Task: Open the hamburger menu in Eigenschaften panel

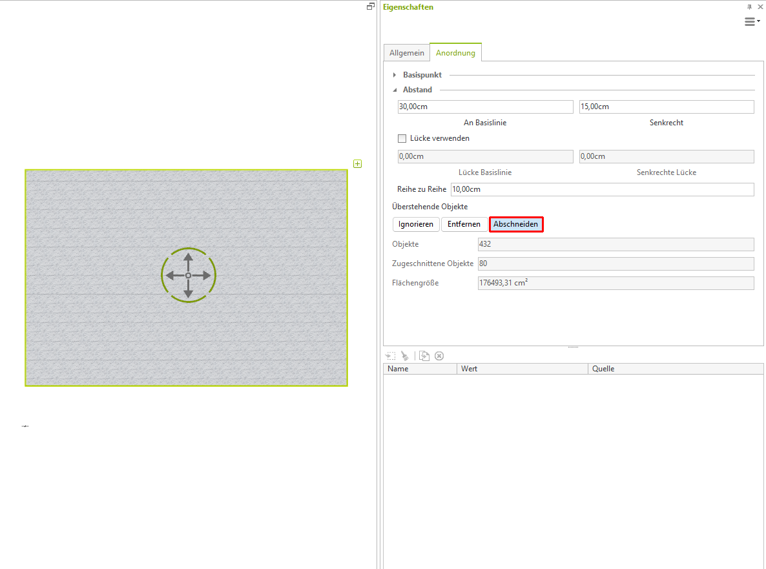Action: pos(750,22)
